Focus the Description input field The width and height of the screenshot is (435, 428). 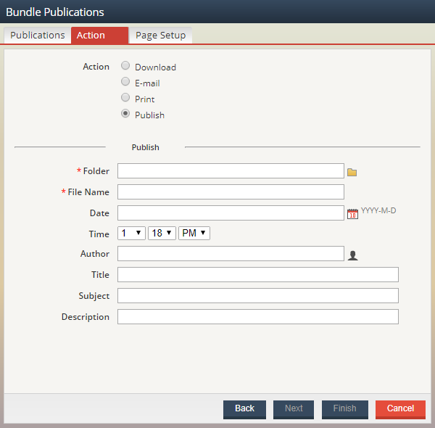tap(258, 317)
